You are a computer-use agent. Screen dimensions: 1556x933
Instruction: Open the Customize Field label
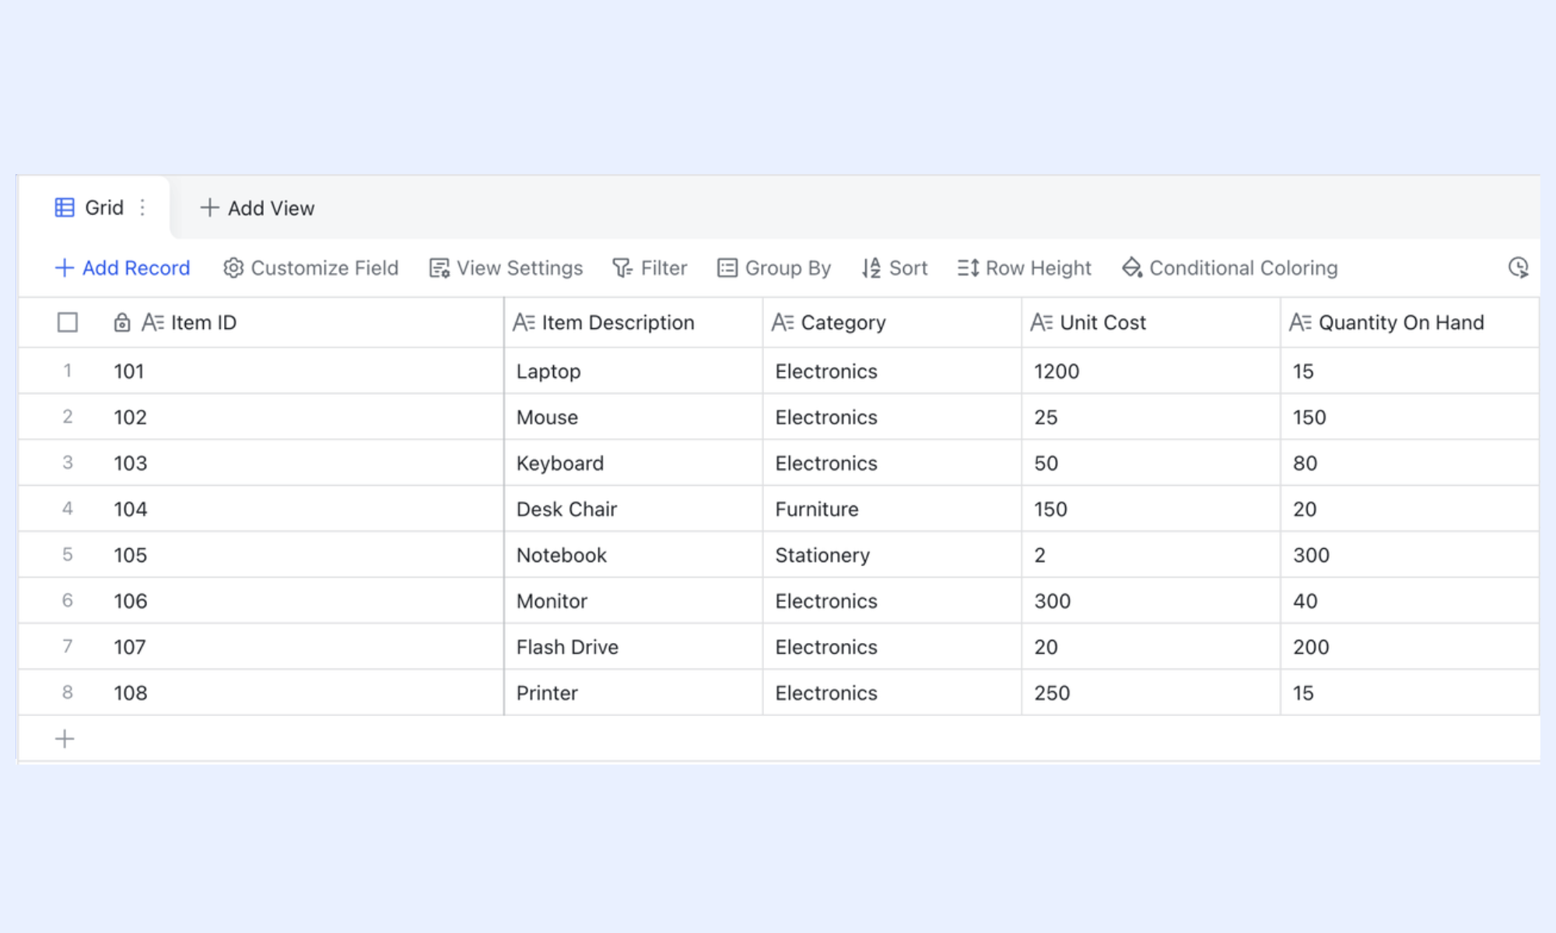pos(324,268)
